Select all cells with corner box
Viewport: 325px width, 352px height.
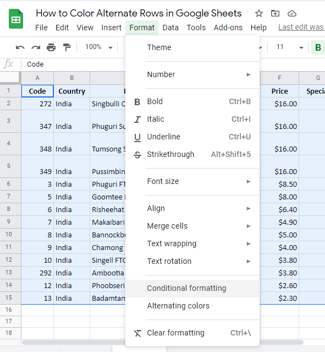pyautogui.click(x=10, y=78)
